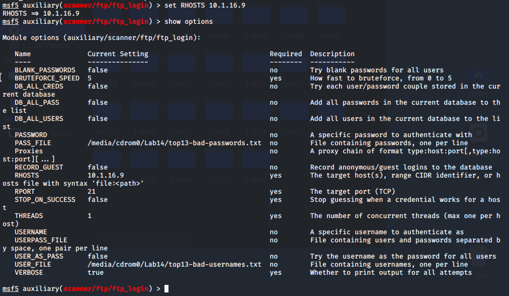Click the 'false' value for RECORD_GUEST
The height and width of the screenshot is (296, 509).
(98, 167)
